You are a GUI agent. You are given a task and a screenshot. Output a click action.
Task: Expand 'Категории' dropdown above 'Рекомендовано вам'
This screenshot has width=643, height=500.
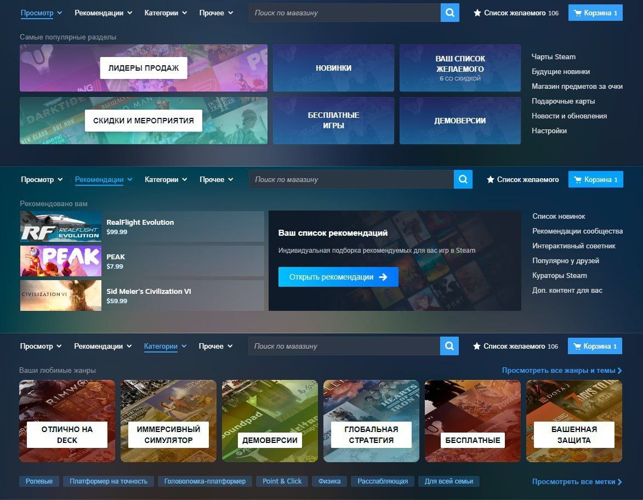click(x=185, y=180)
